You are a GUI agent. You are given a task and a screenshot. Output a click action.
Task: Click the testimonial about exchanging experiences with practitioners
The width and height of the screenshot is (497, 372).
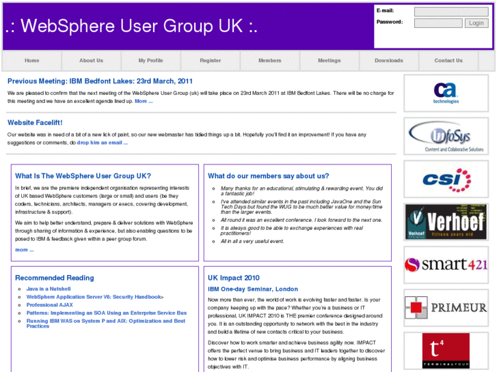[292, 231]
